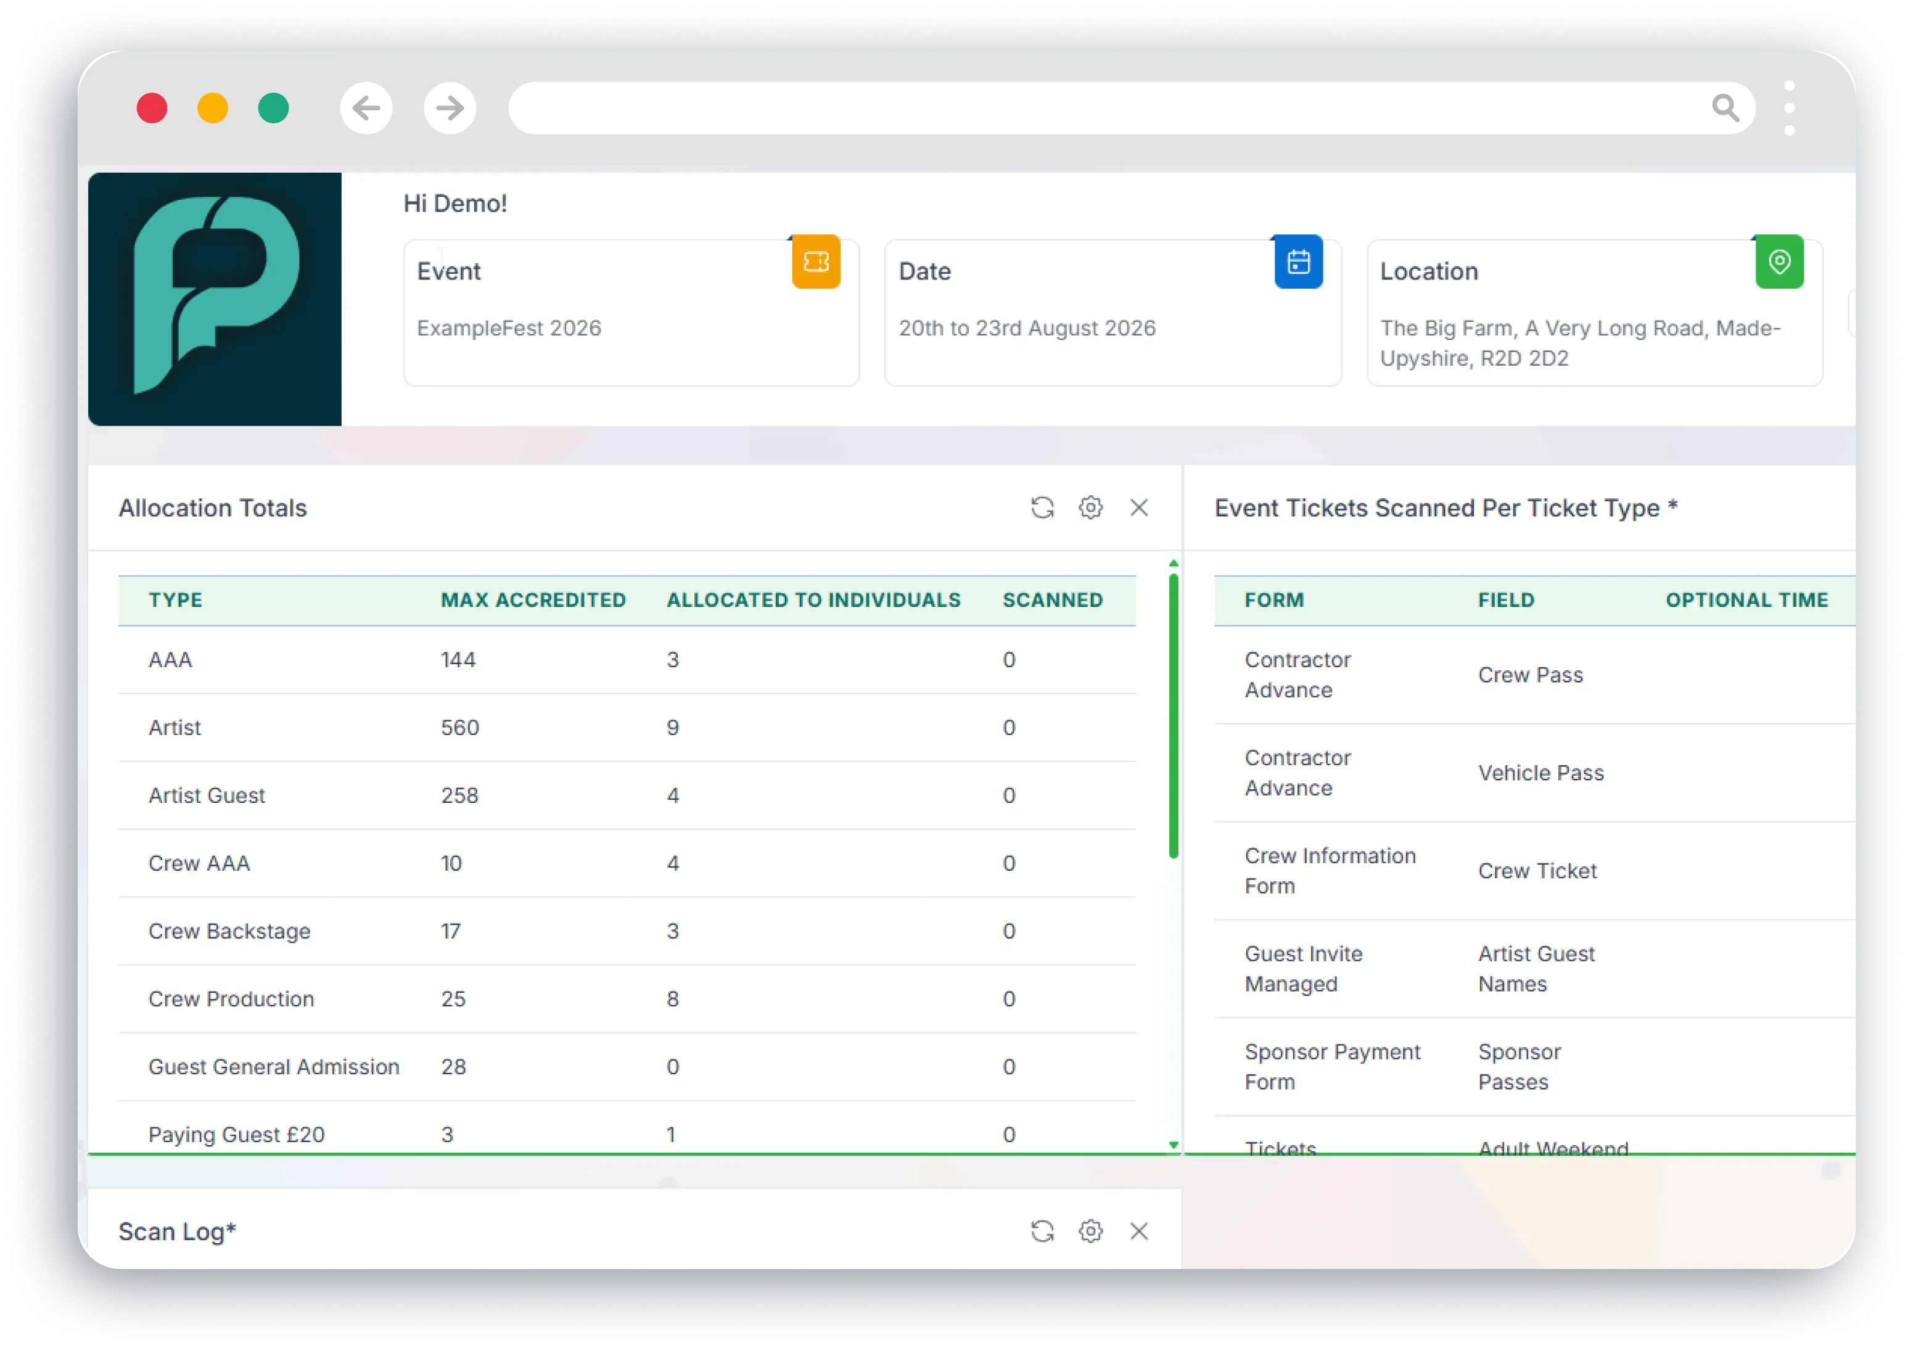Select the Crew Production row
This screenshot has width=1908, height=1348.
[x=231, y=999]
